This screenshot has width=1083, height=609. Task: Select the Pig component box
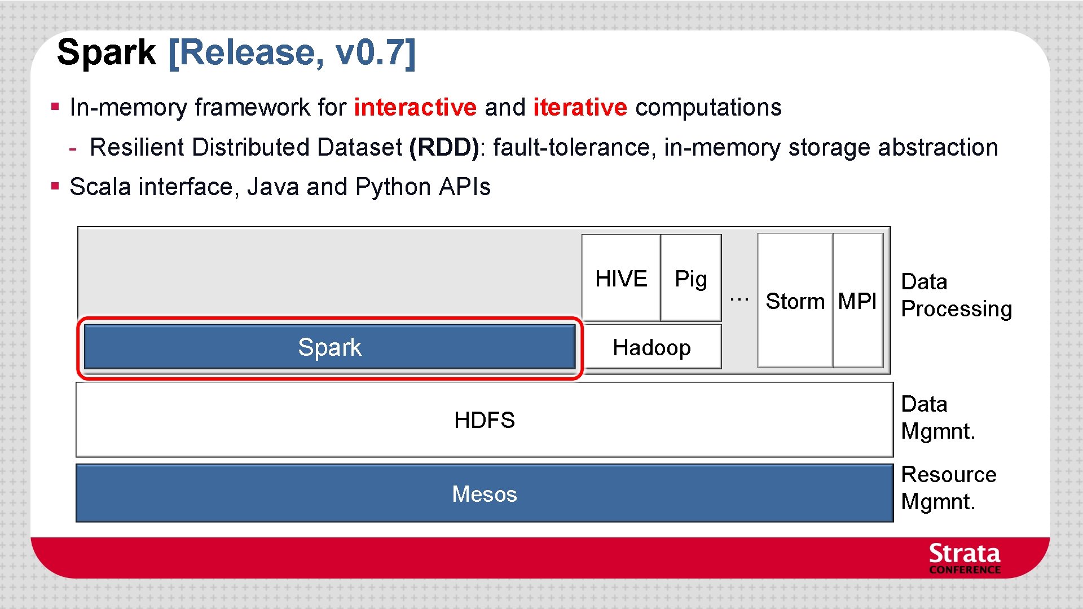(x=690, y=278)
